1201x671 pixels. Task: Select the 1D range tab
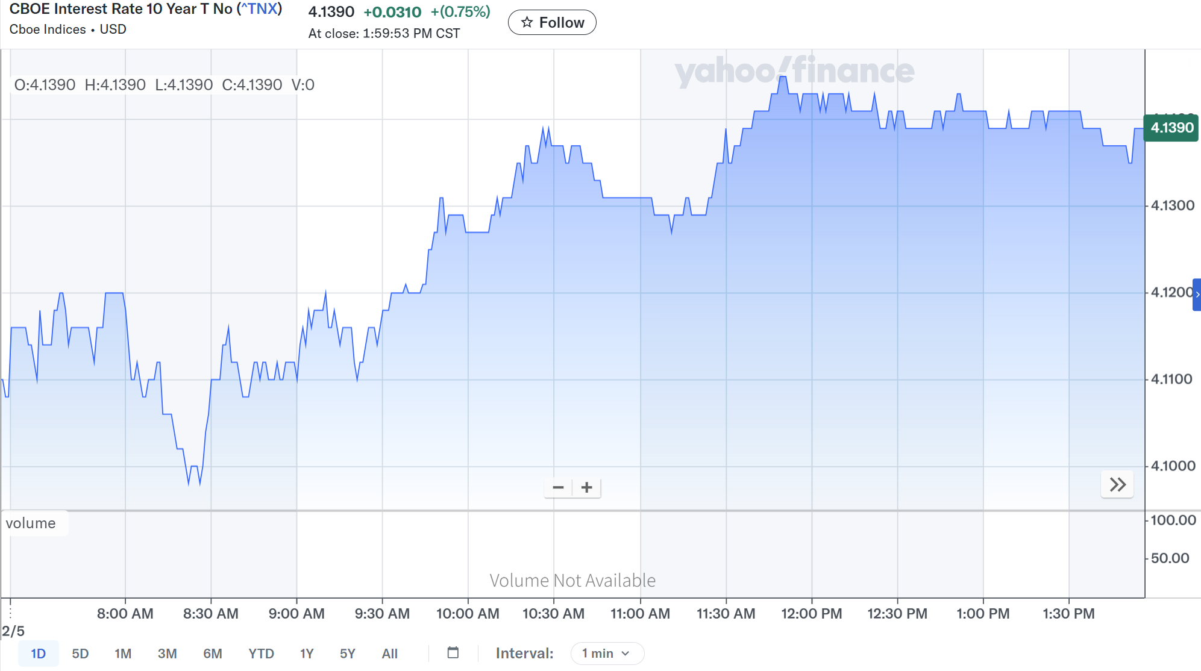(x=38, y=654)
